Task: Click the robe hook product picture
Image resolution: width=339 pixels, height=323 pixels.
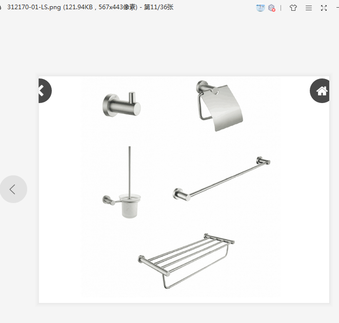Action: (122, 105)
